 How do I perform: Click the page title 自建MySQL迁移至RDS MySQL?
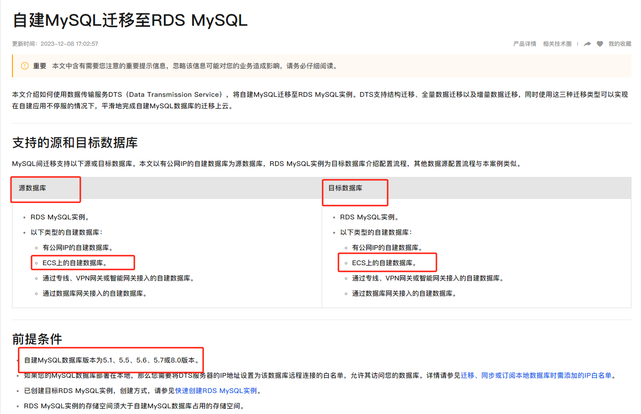[130, 21]
